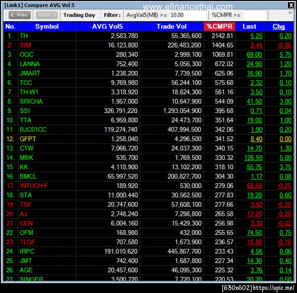Viewport: 297px width, 293px height.
Task: Select the TH symbol row
Action: pos(148,36)
